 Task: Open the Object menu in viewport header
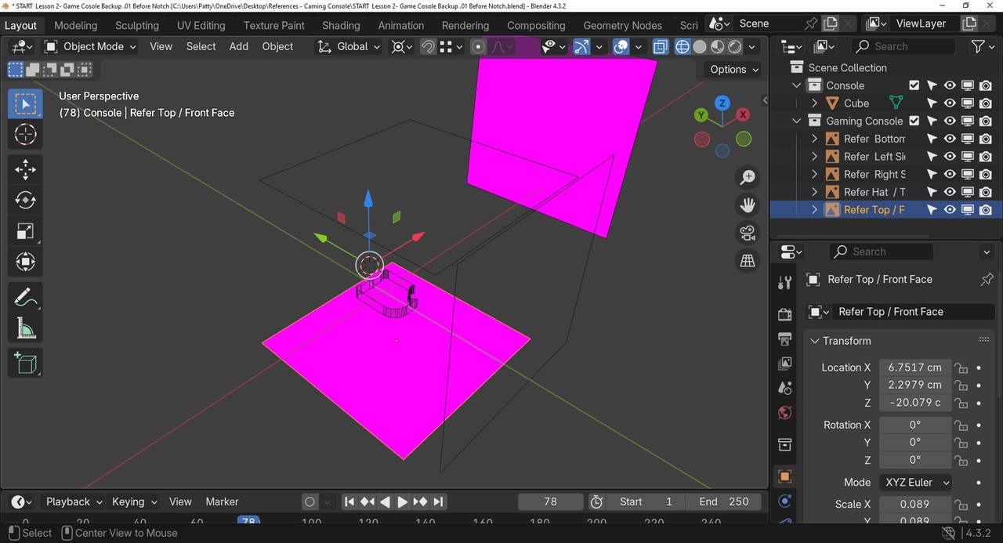[277, 47]
